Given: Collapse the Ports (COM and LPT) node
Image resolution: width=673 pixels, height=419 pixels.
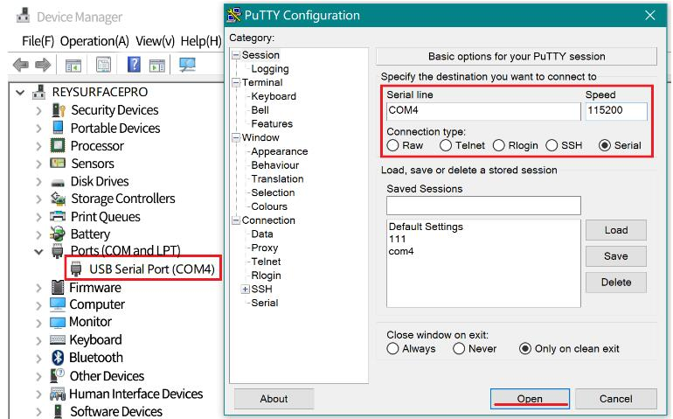Looking at the screenshot, I should tap(38, 252).
